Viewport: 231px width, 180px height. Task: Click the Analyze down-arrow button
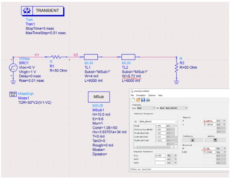[x=215, y=140]
